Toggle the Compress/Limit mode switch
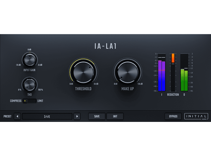211x156 pixels. point(29,101)
